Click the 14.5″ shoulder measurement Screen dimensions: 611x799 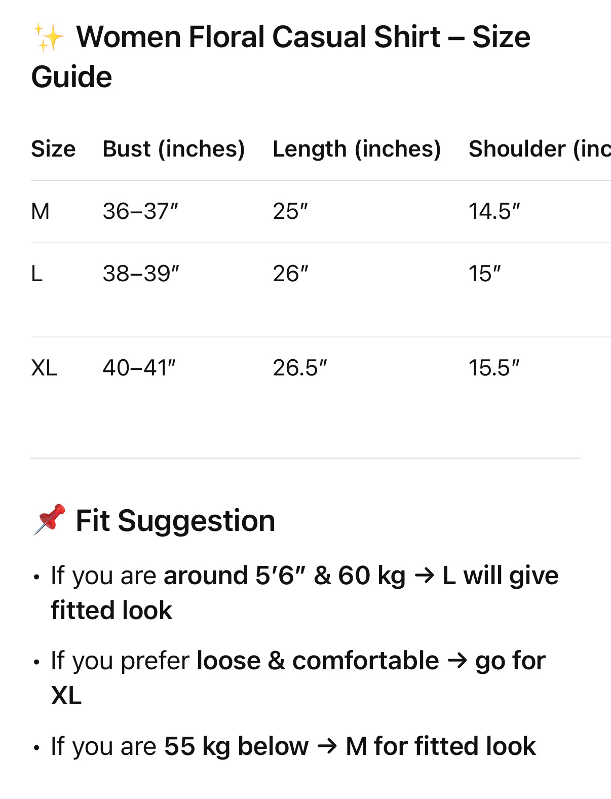tap(494, 211)
